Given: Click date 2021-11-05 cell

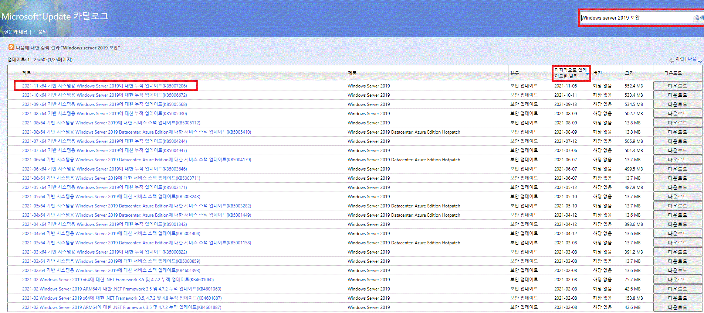Looking at the screenshot, I should tap(565, 86).
